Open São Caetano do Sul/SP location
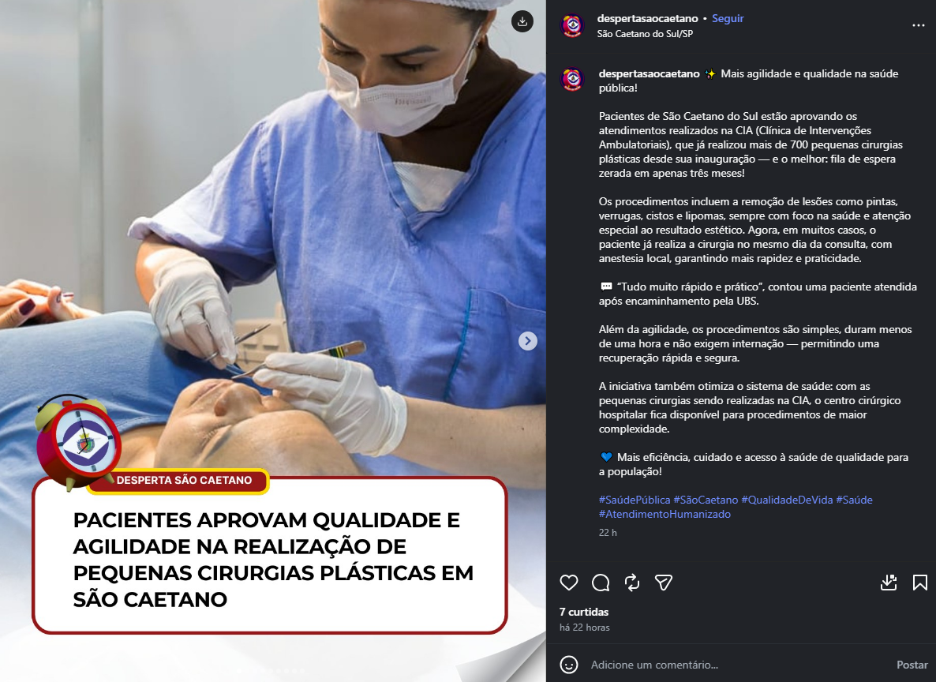Screen dimensions: 936x682 pos(645,34)
